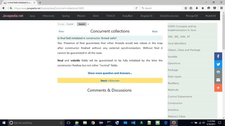Image resolution: width=225 pixels, height=126 pixels.
Task: Open the Spring menu item
Action: [x=66, y=16]
